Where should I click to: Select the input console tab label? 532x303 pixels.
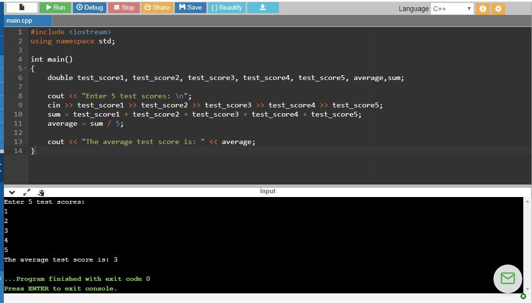268,191
